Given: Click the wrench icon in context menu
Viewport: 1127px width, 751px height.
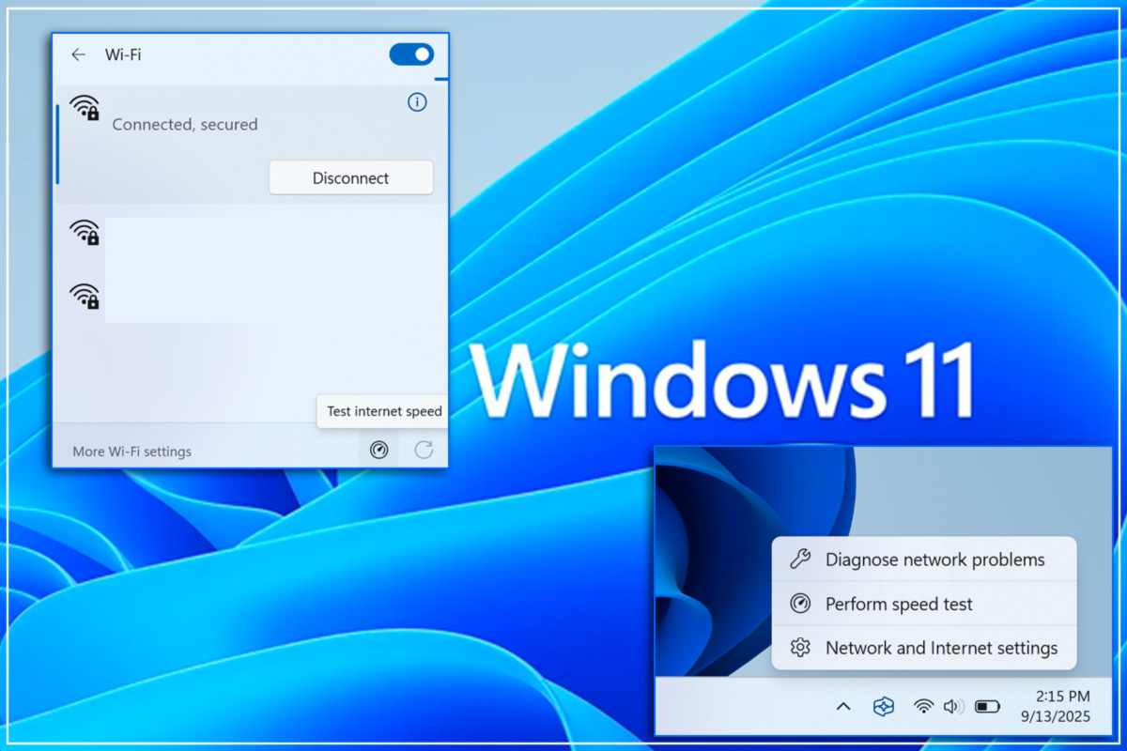Looking at the screenshot, I should [x=800, y=559].
